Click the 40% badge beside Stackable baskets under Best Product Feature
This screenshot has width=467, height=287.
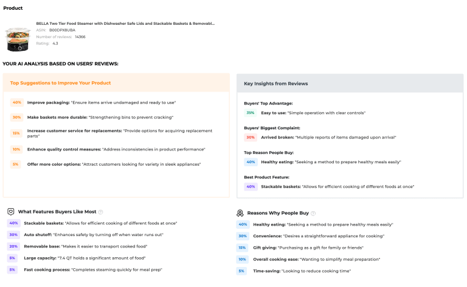click(x=251, y=186)
